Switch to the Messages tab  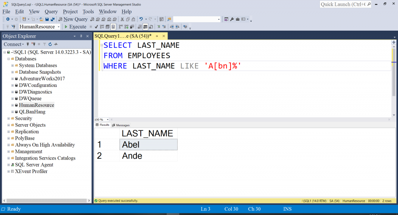[121, 125]
